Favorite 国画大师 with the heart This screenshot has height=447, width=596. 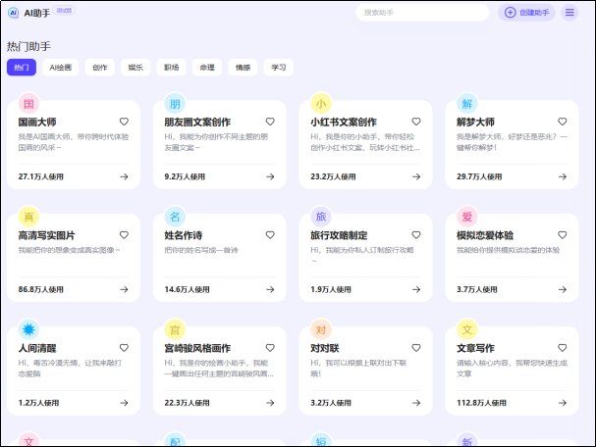124,122
